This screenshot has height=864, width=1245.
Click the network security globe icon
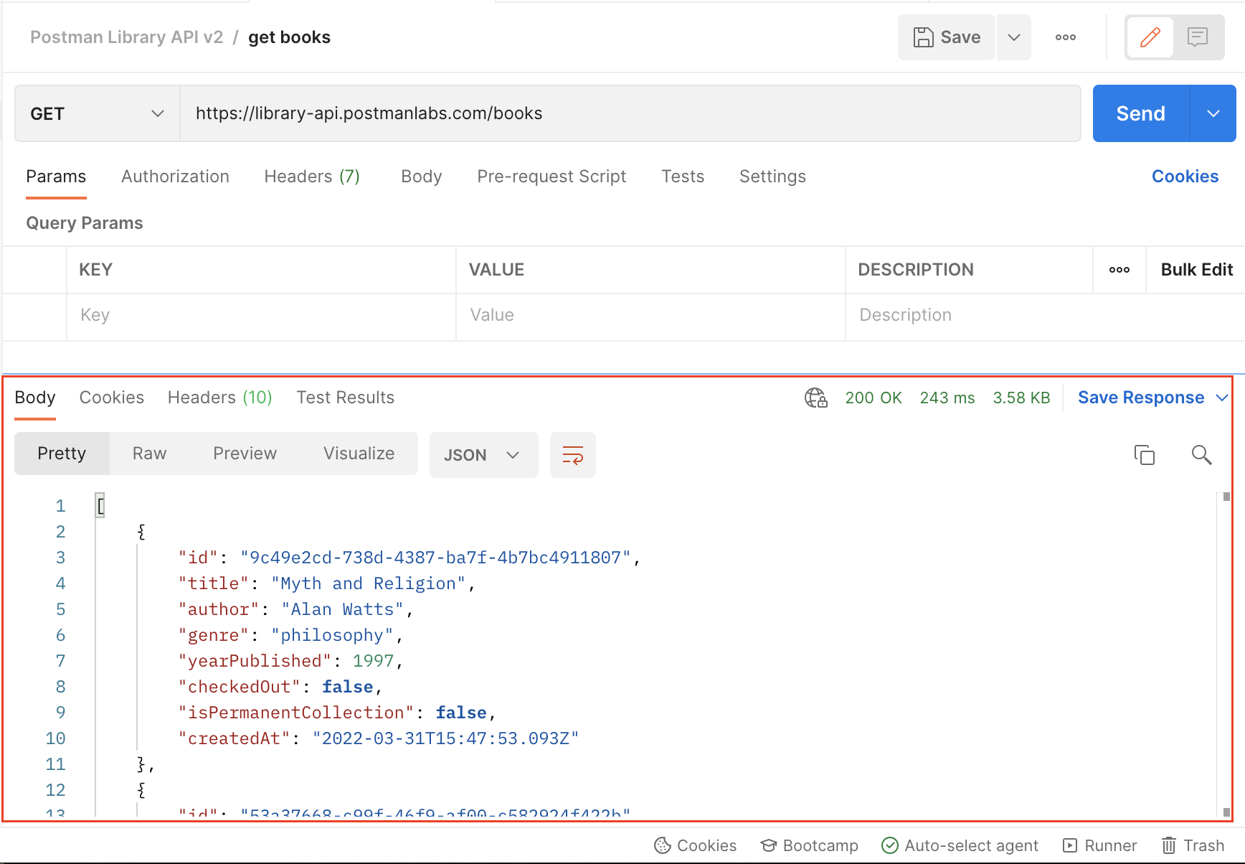[x=815, y=398]
